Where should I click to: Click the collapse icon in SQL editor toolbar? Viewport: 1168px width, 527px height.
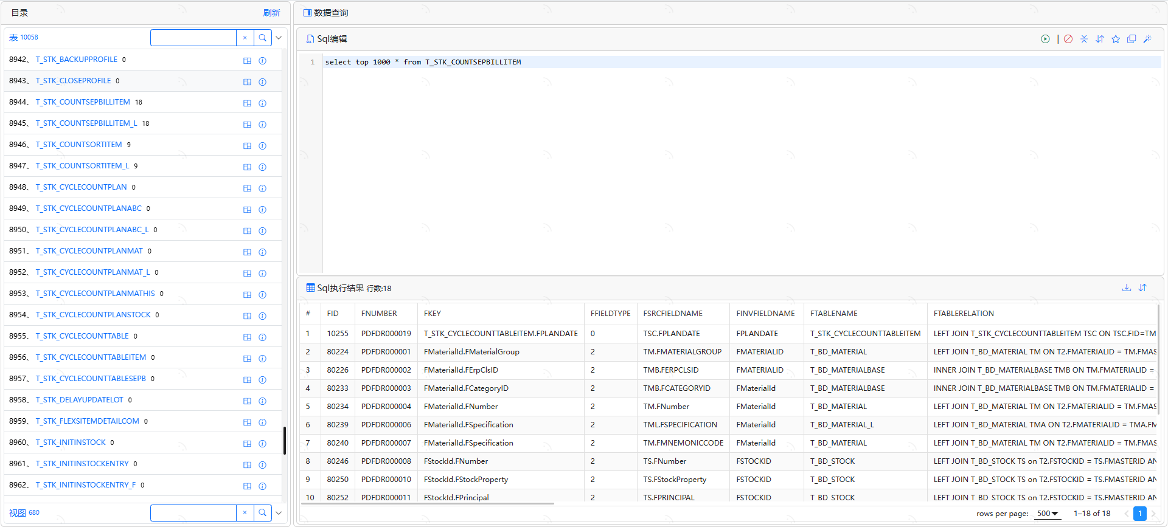click(1084, 39)
